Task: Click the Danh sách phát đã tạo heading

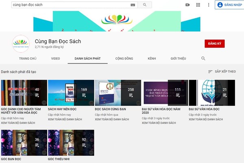Action: (19, 72)
